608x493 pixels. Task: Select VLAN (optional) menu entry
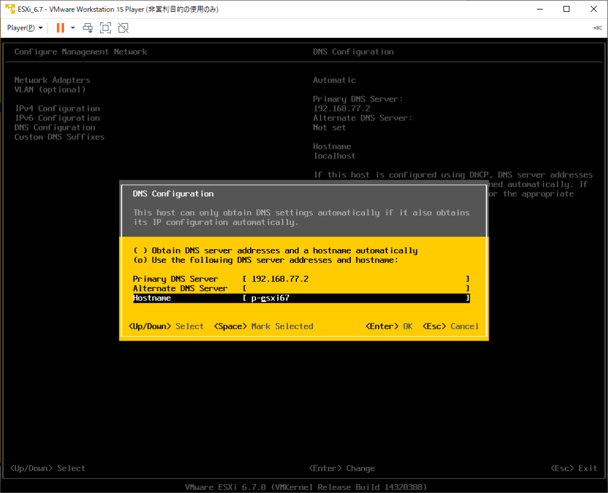pyautogui.click(x=50, y=90)
